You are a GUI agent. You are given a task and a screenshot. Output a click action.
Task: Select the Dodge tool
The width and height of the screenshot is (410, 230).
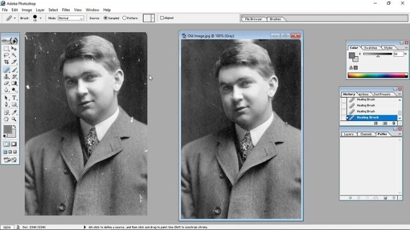pyautogui.click(x=14, y=90)
